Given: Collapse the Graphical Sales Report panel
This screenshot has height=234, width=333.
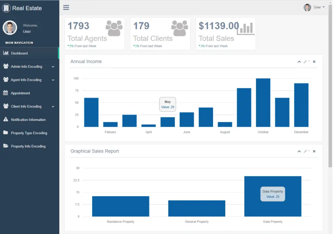Looking at the screenshot, I should pyautogui.click(x=299, y=151).
